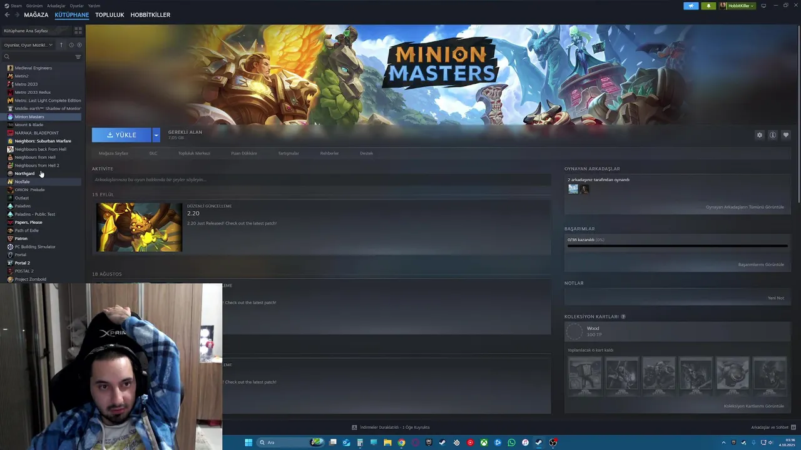801x450 pixels.
Task: Expand the Oyunlar, Oyun Müzikleri filter dropdown
Action: tap(29, 45)
